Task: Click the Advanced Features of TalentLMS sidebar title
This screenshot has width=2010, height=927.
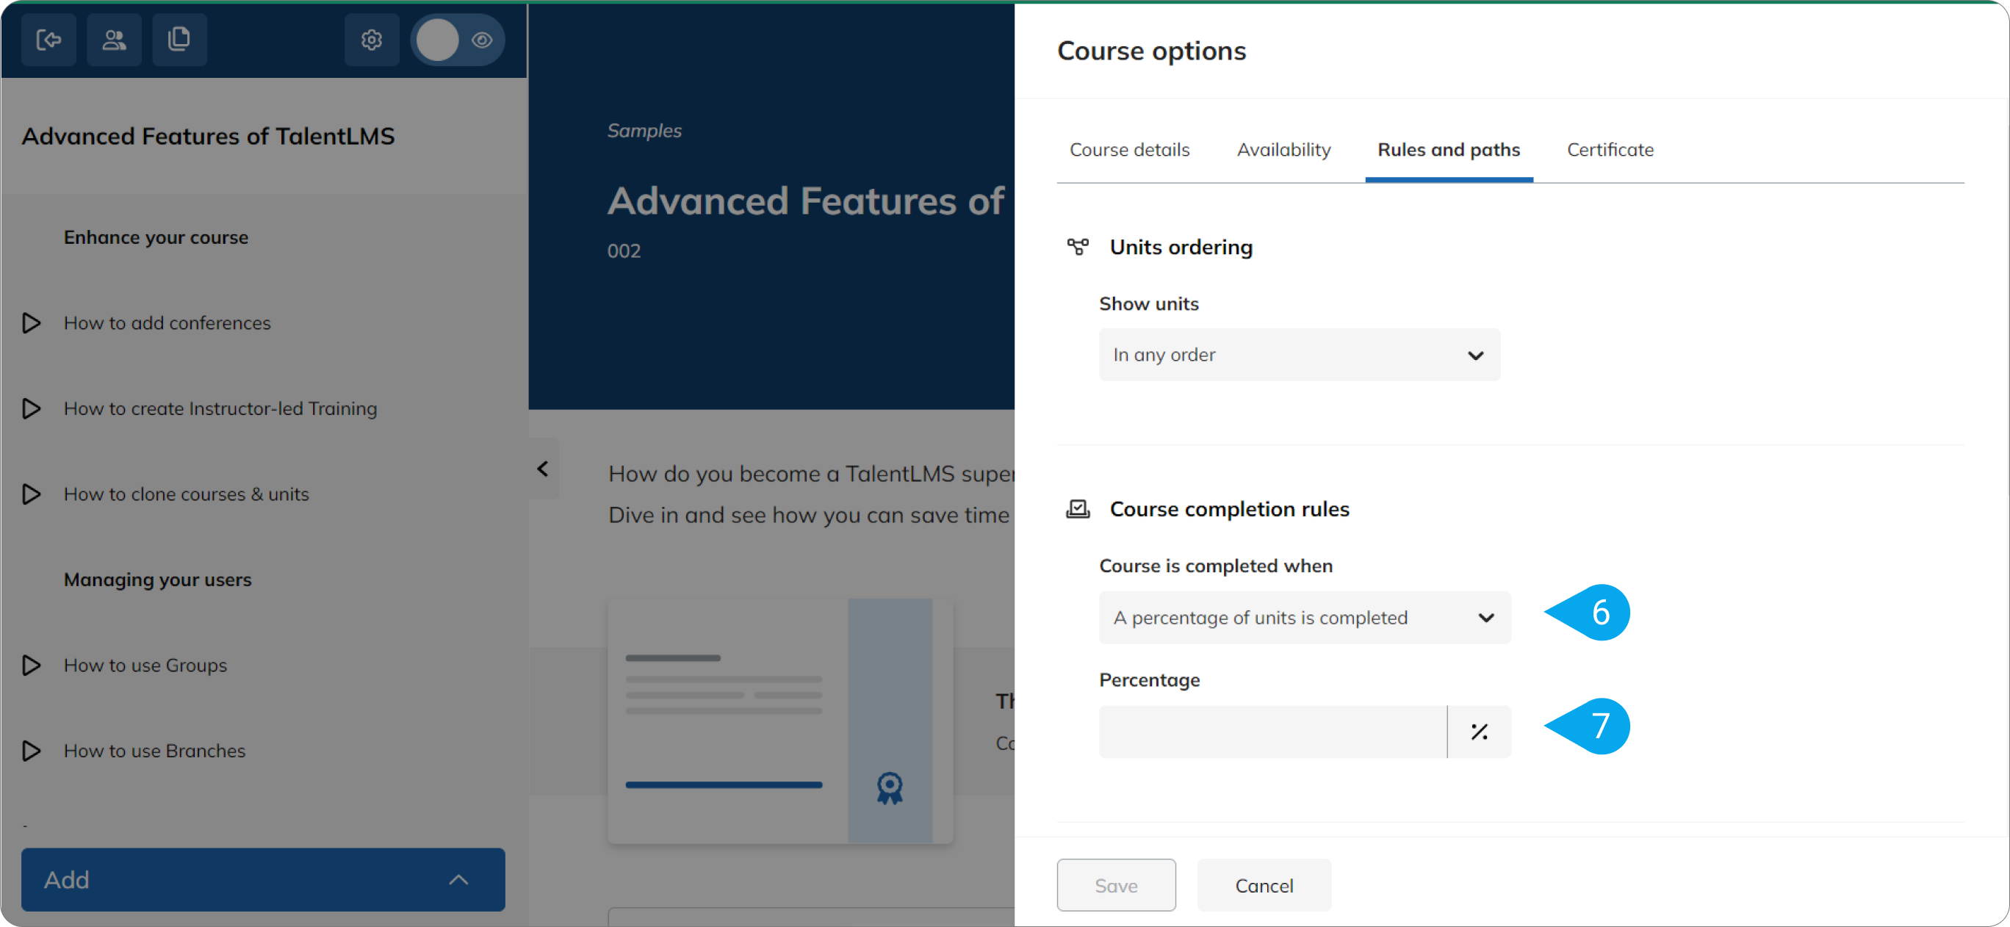Action: 209,136
